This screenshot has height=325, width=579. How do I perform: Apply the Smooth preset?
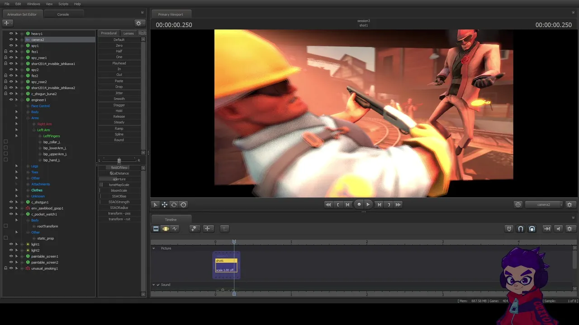pyautogui.click(x=119, y=99)
